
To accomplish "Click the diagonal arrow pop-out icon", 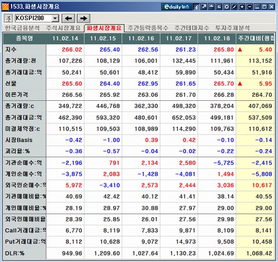I will [204, 7].
